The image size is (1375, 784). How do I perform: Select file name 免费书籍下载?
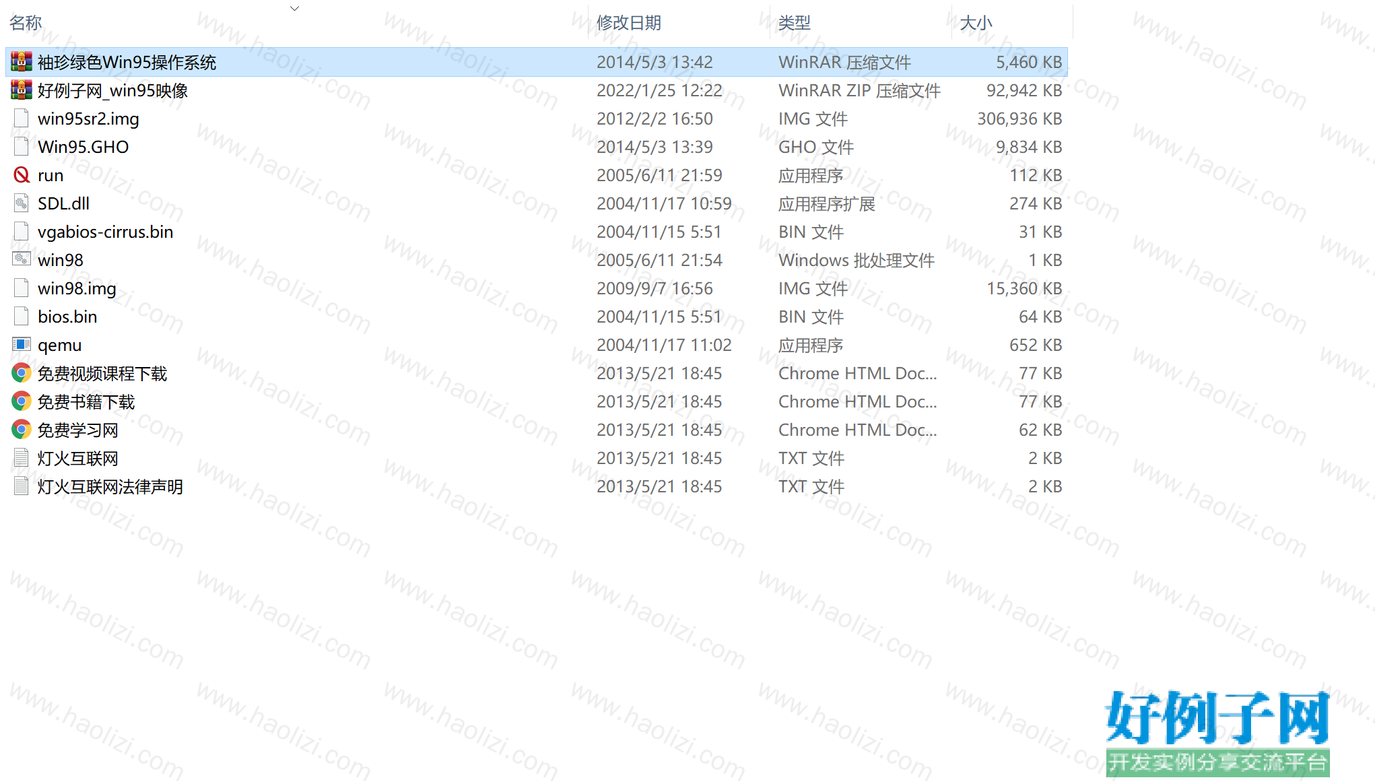point(86,402)
